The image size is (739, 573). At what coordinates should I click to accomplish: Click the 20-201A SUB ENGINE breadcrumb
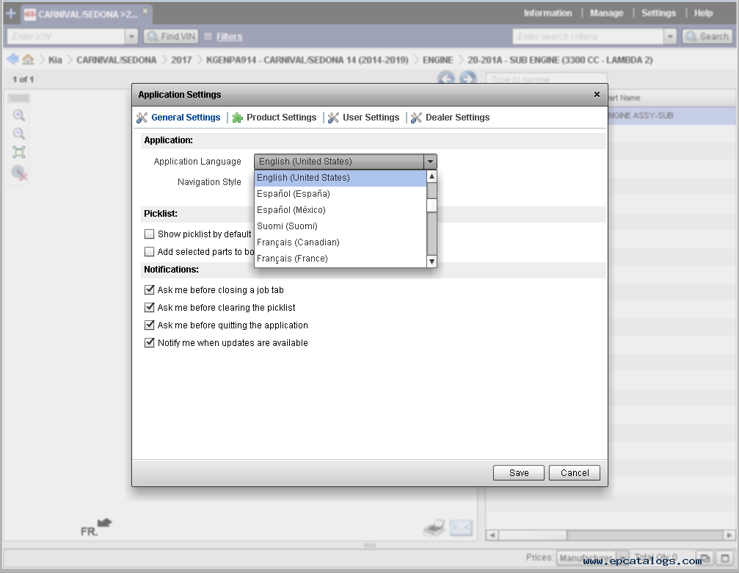tap(560, 60)
